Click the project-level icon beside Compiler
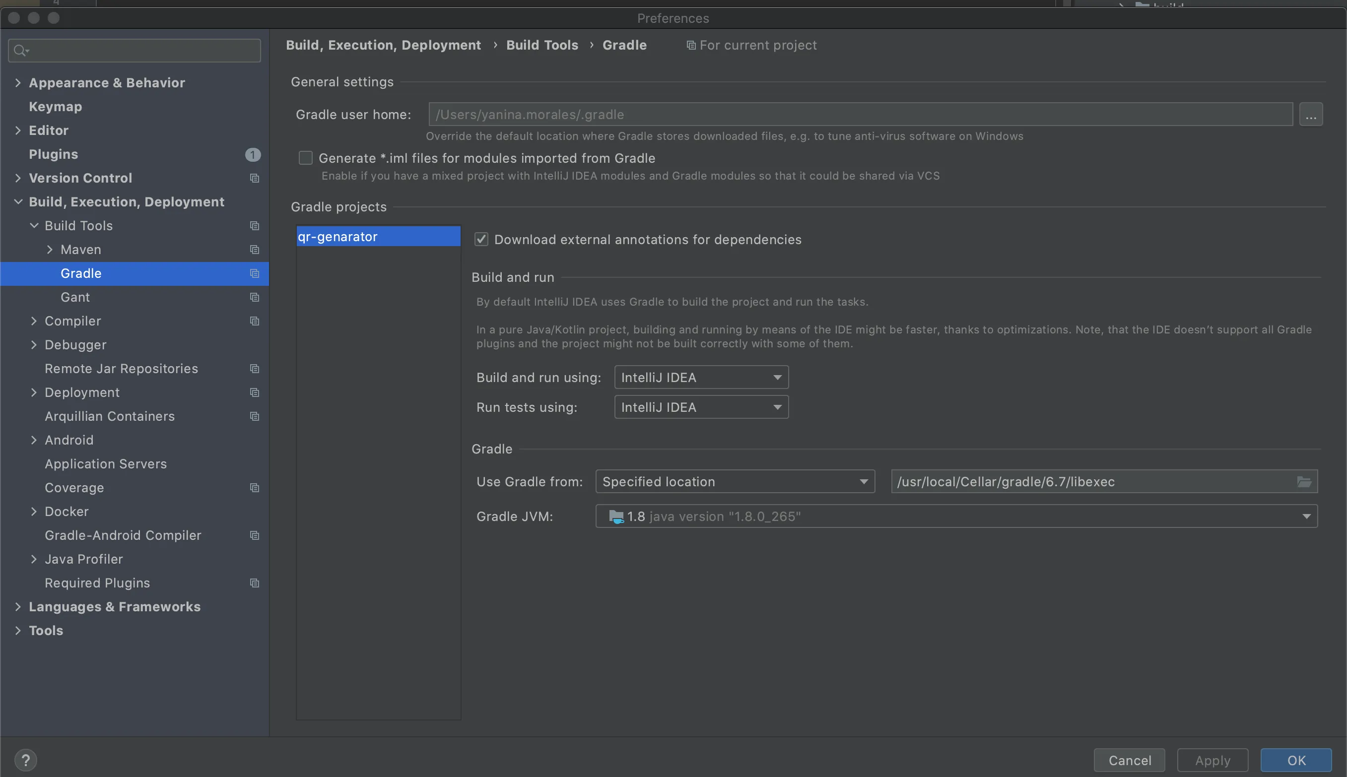The width and height of the screenshot is (1347, 777). coord(255,321)
